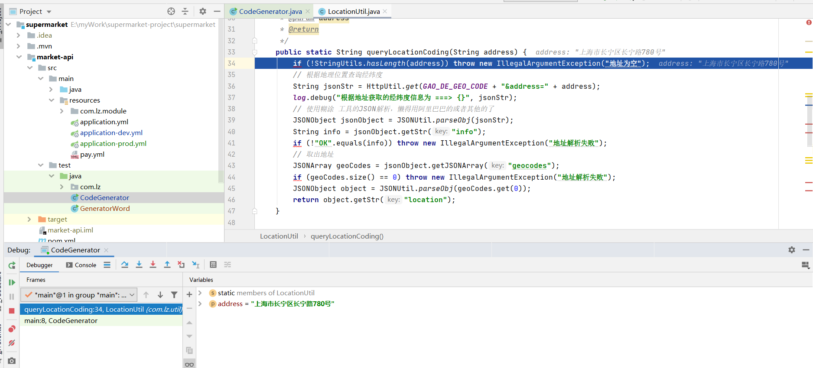Click Restore Layout icon in debugger

tap(806, 265)
